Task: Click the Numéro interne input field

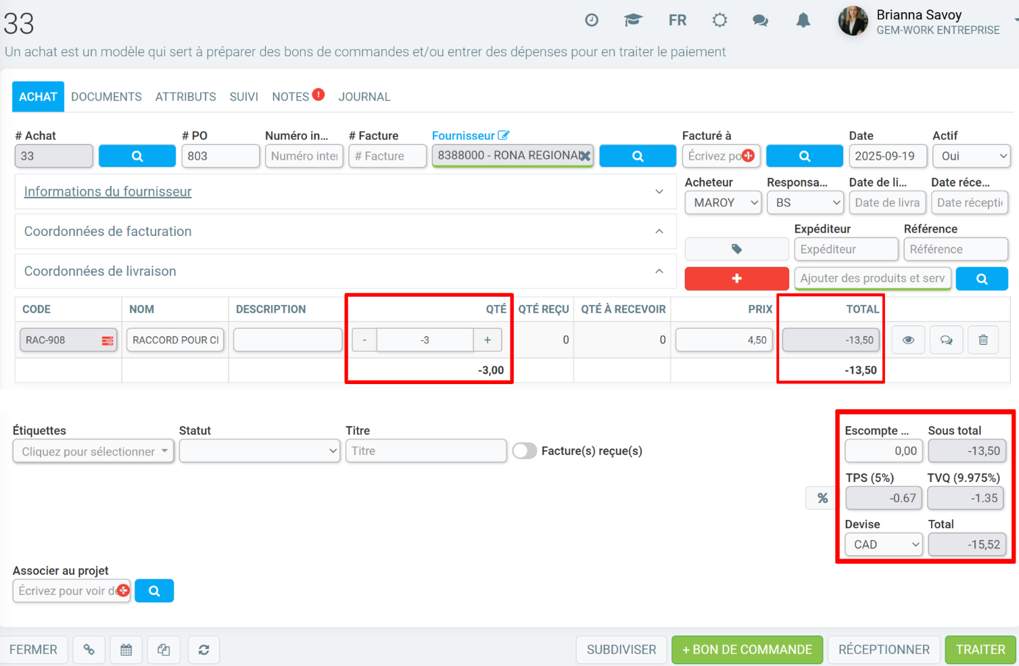Action: coord(304,156)
